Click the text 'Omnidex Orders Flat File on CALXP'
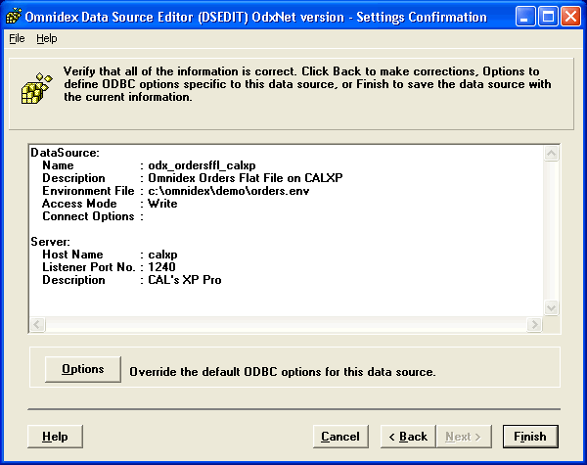Screen dimensions: 587x465 point(246,178)
